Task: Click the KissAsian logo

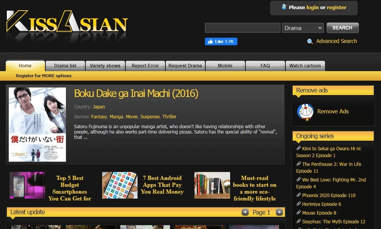Action: [x=67, y=22]
